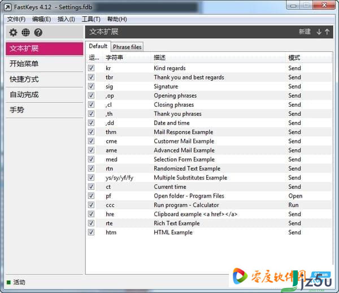Viewport: 339px width, 293px height.
Task: Toggle checkbox for hre Clipboard example
Action: pos(91,214)
